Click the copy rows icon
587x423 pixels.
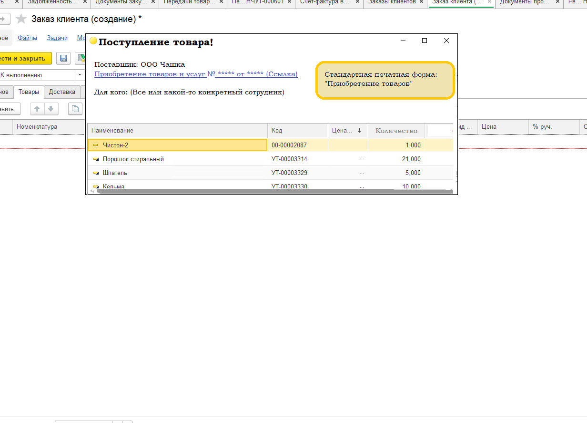tap(75, 109)
